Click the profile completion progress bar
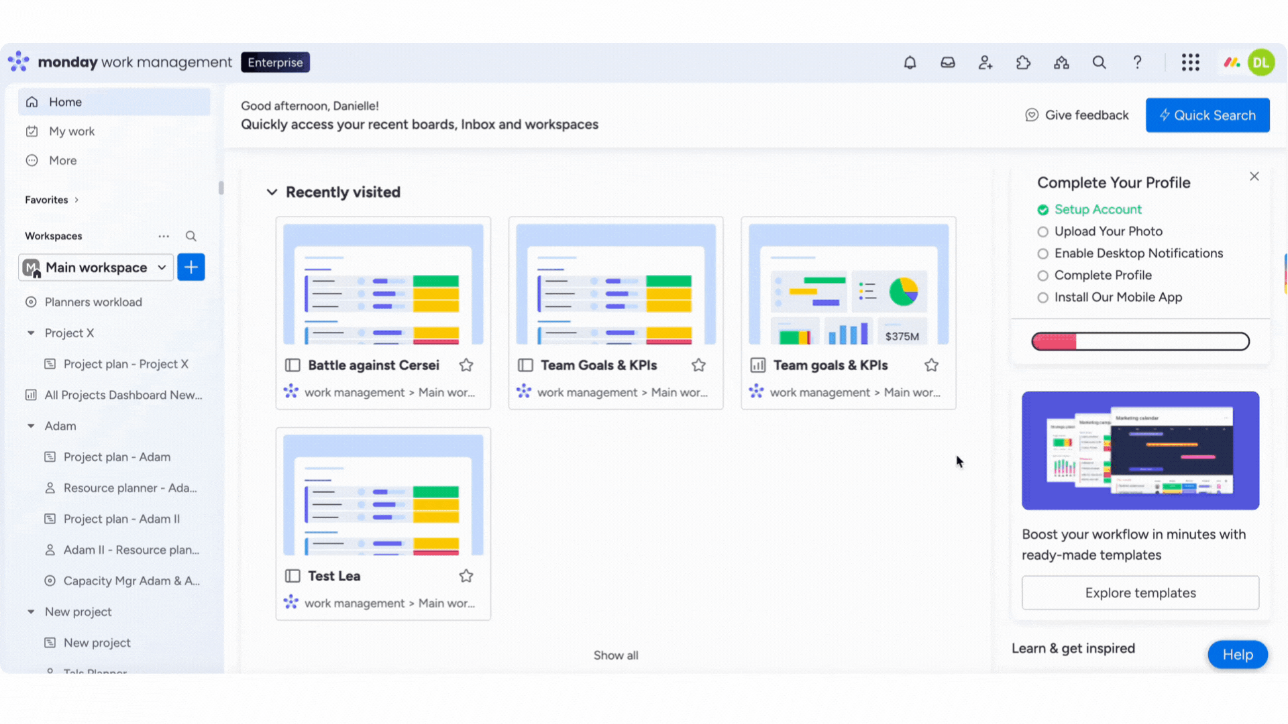Image resolution: width=1288 pixels, height=724 pixels. (x=1140, y=341)
